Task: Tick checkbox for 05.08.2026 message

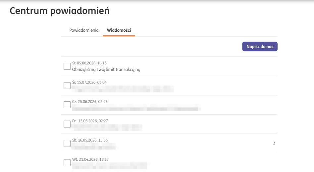Action: [x=67, y=66]
